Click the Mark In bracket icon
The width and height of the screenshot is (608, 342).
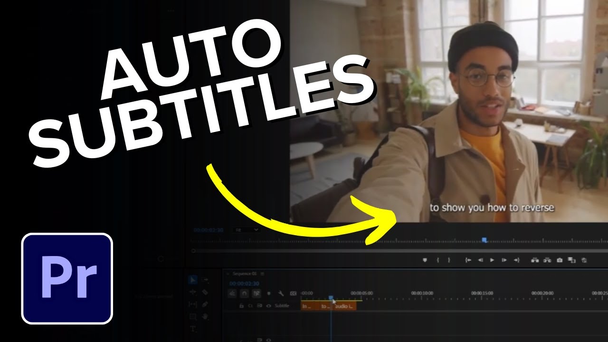coord(438,260)
